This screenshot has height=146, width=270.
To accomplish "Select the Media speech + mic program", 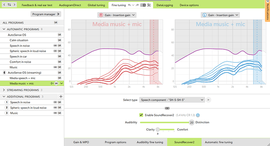I will (x=32, y=78).
